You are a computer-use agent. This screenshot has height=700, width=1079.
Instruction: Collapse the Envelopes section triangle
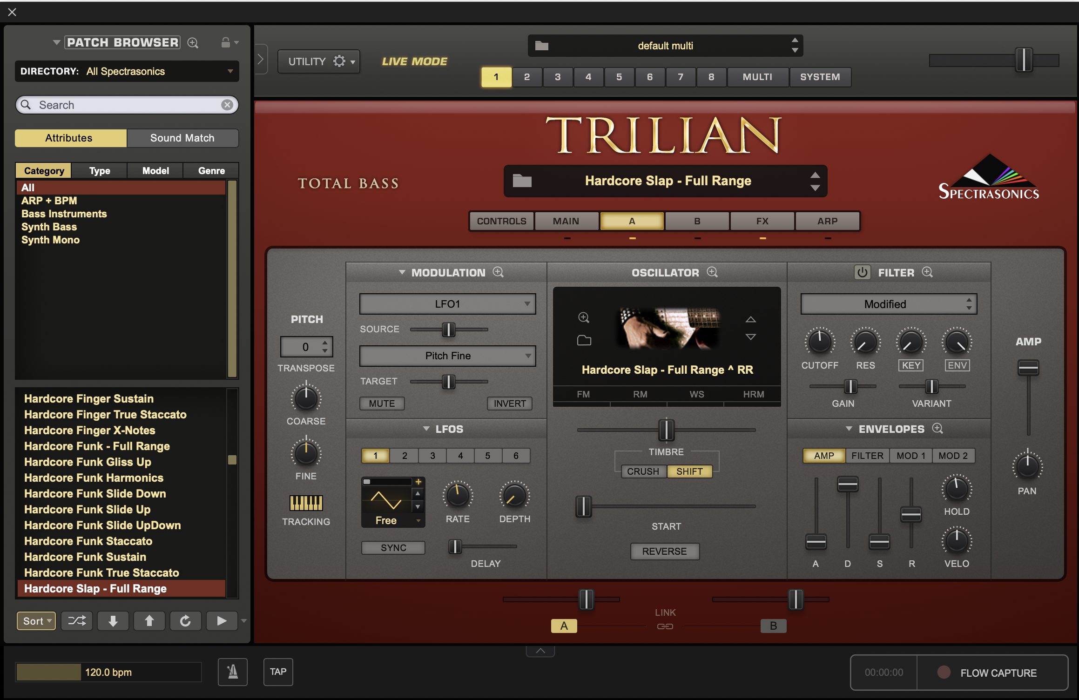click(849, 428)
